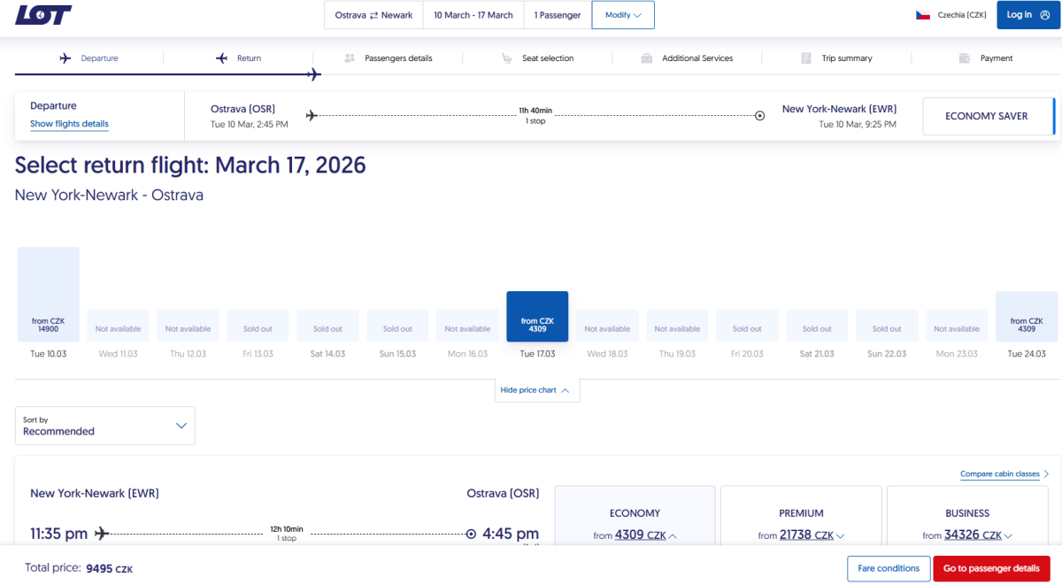Image resolution: width=1062 pixels, height=585 pixels.
Task: Click the Trip summary document icon
Action: 806,58
